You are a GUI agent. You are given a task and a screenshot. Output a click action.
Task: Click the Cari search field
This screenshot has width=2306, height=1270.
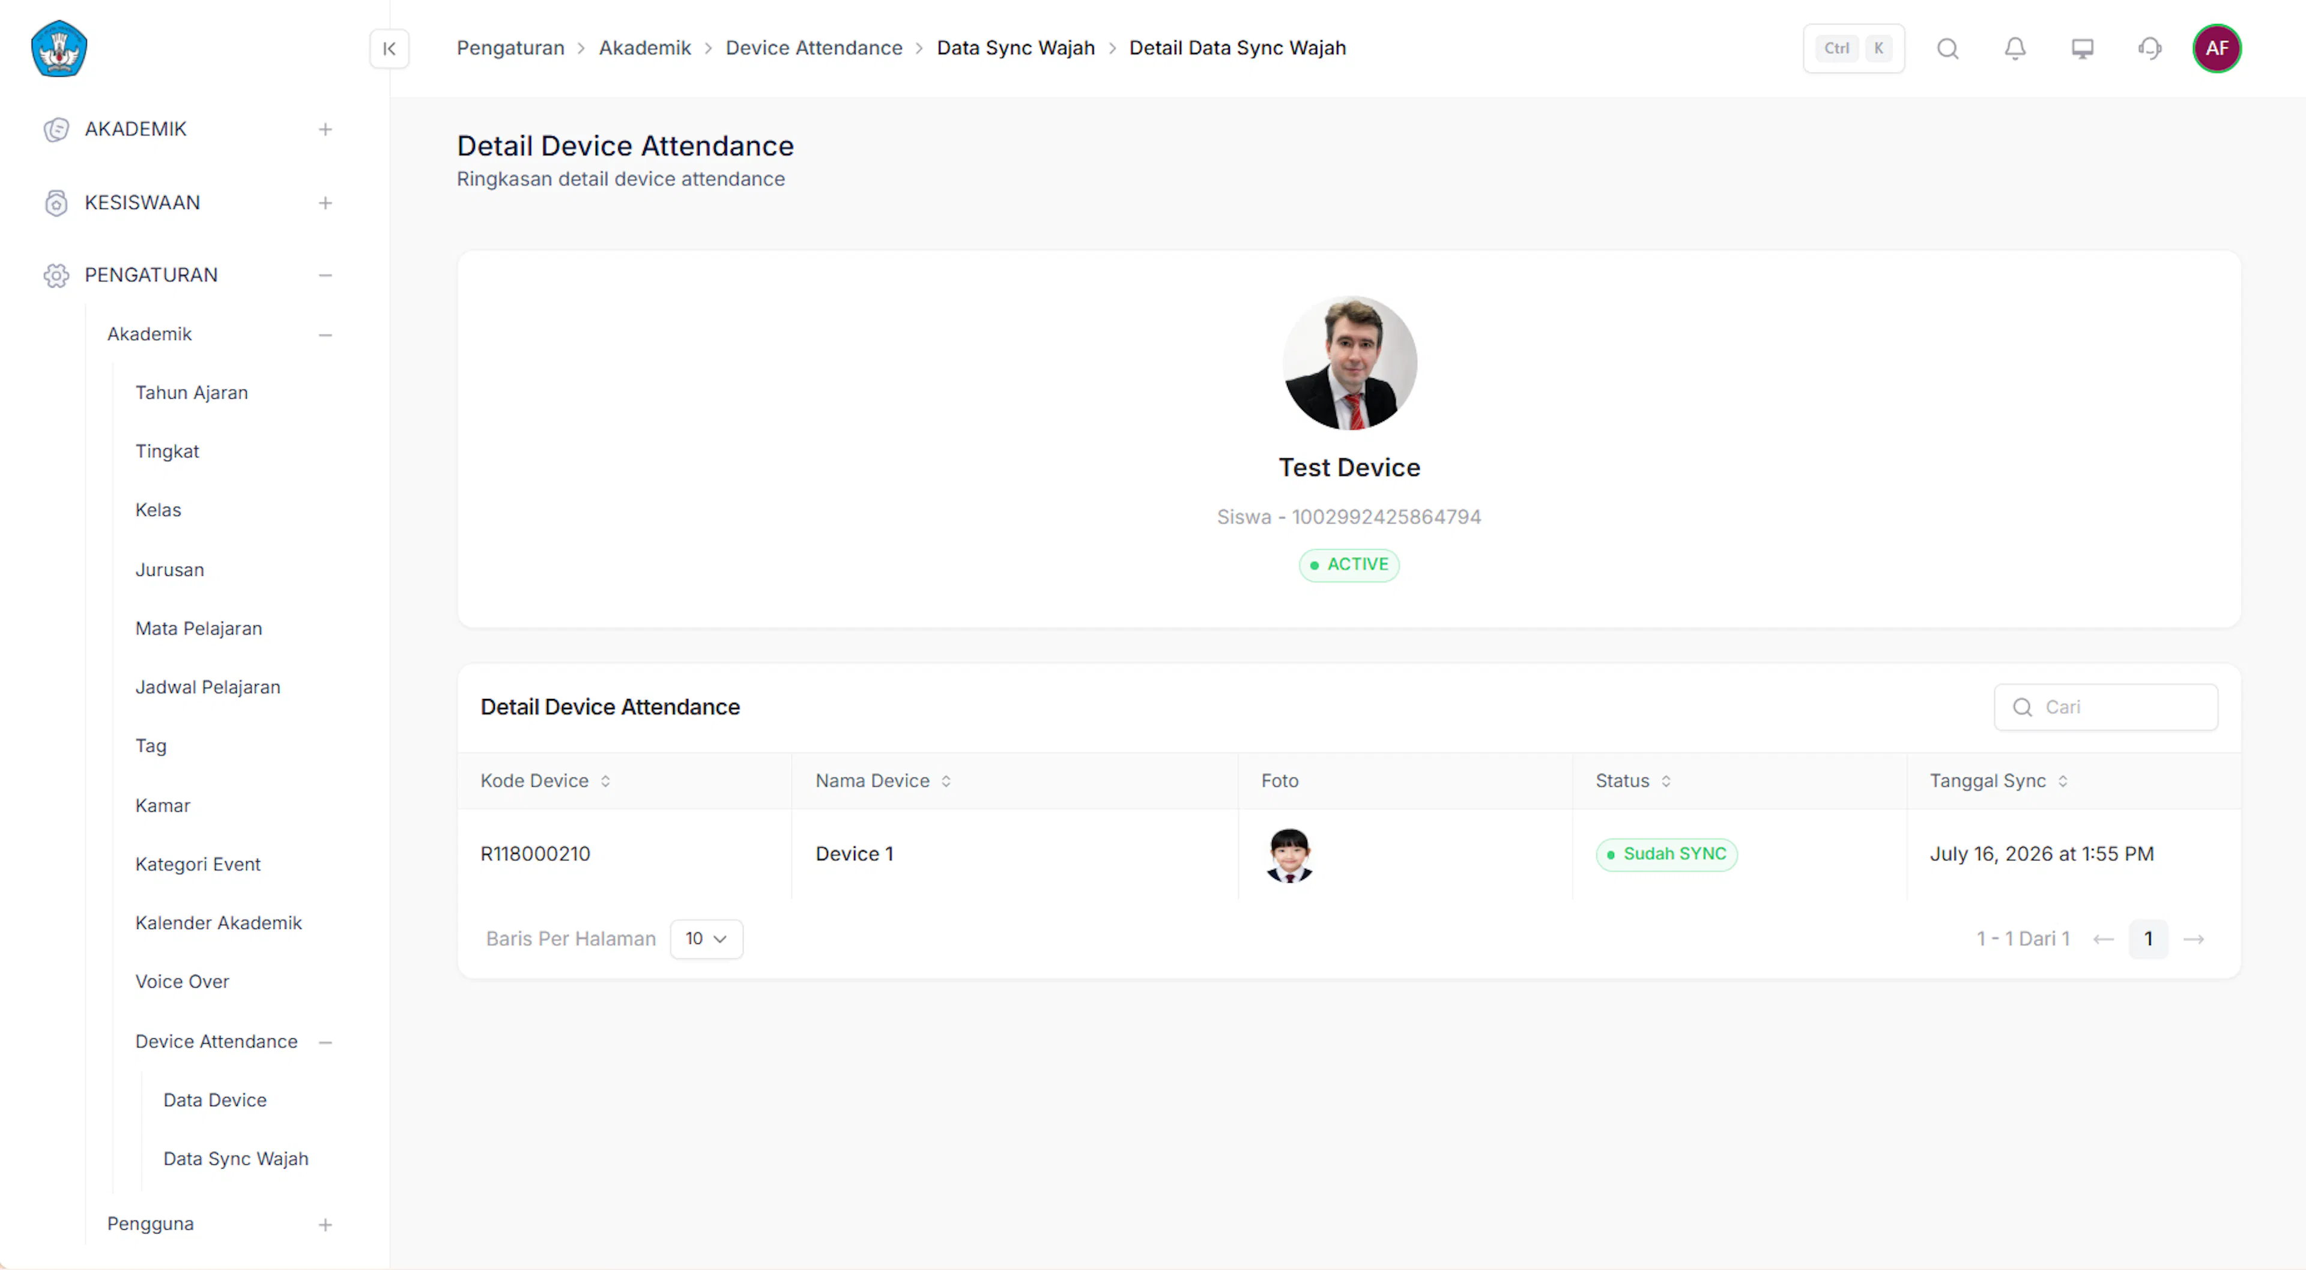coord(2107,708)
